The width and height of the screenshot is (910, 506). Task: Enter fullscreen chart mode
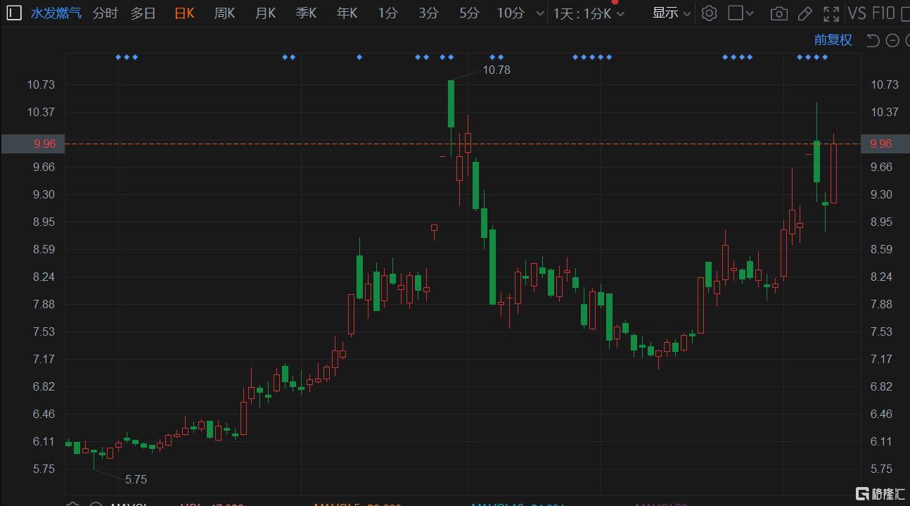pos(831,13)
